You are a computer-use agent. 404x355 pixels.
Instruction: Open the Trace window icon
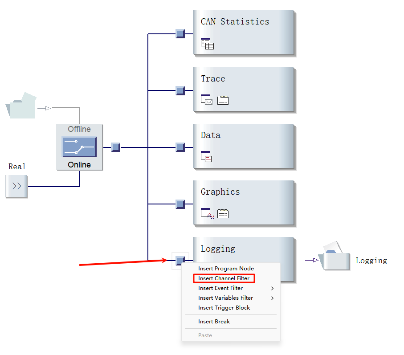pyautogui.click(x=206, y=100)
